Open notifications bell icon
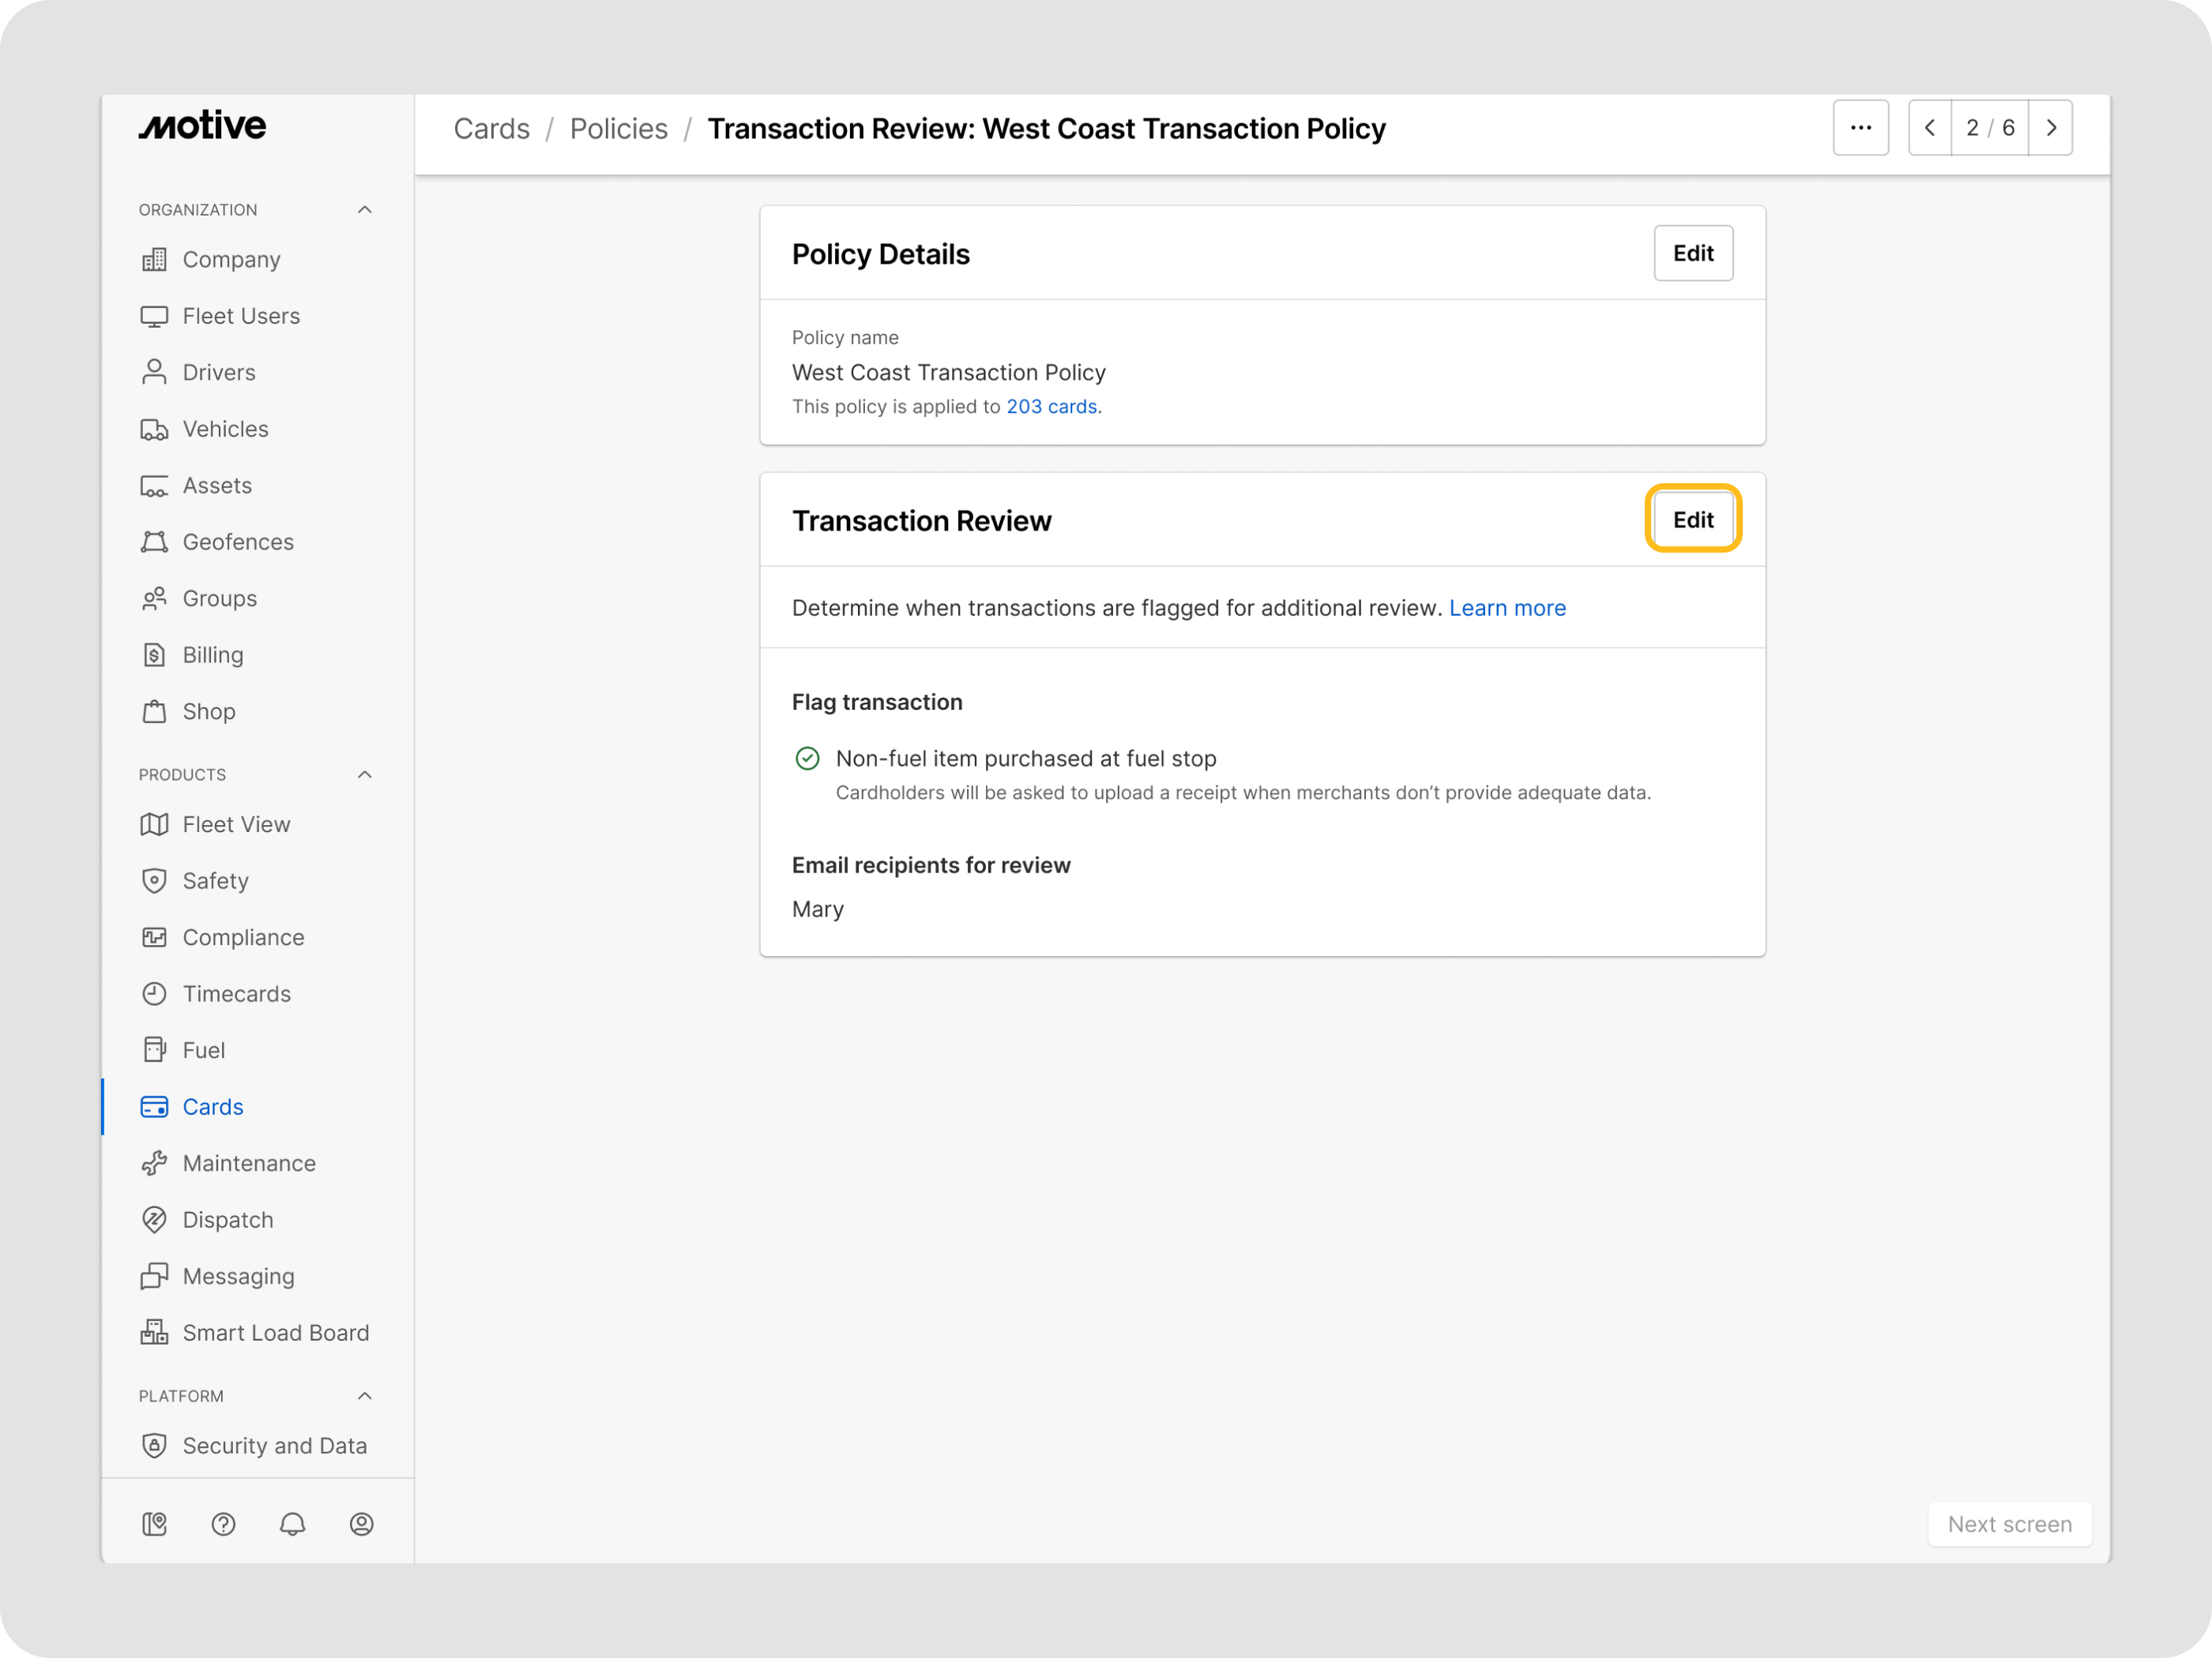This screenshot has height=1658, width=2212. pyautogui.click(x=292, y=1523)
